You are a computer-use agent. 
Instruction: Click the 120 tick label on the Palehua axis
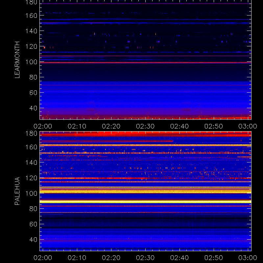point(31,178)
